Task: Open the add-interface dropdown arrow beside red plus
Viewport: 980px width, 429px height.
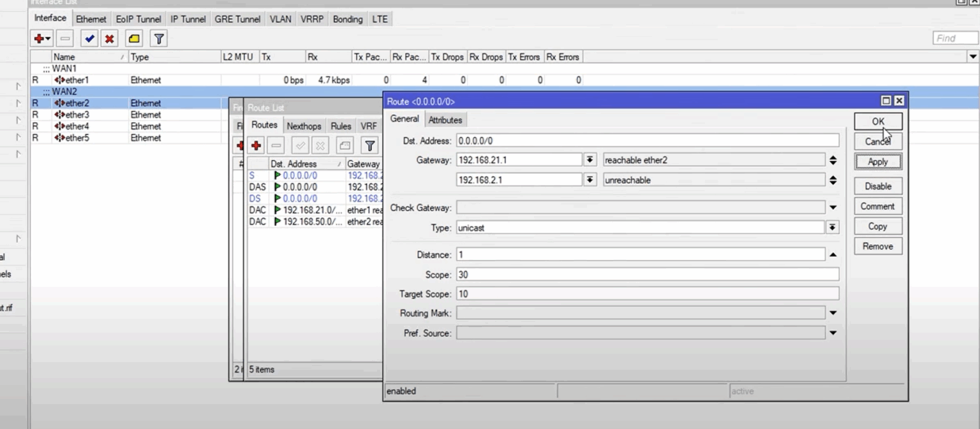Action: [x=48, y=39]
